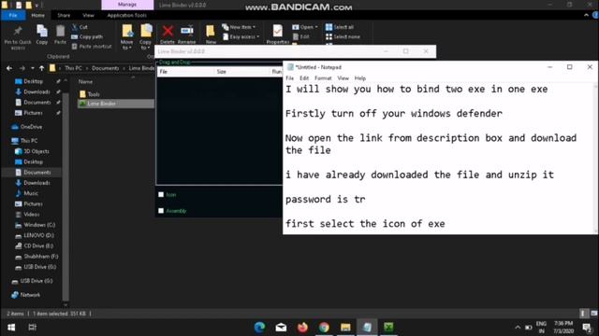Click Select none in ribbon
Image resolution: width=599 pixels, height=336 pixels.
[343, 37]
